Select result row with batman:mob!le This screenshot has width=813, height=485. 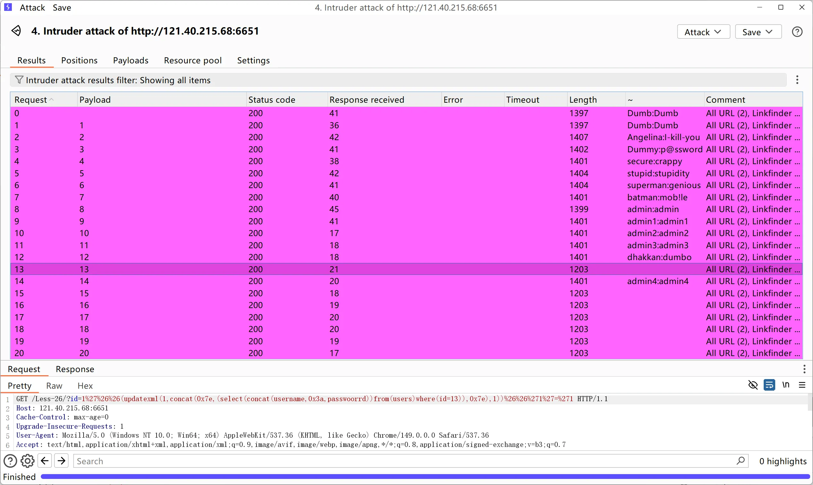tap(407, 197)
